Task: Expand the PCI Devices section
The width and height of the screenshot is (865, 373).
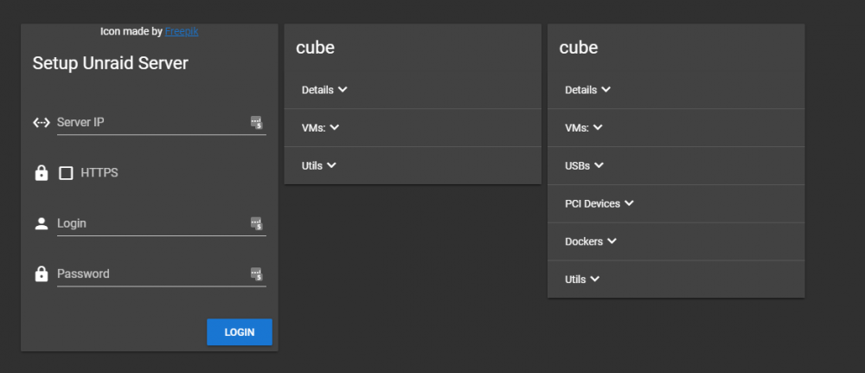Action: tap(676, 203)
